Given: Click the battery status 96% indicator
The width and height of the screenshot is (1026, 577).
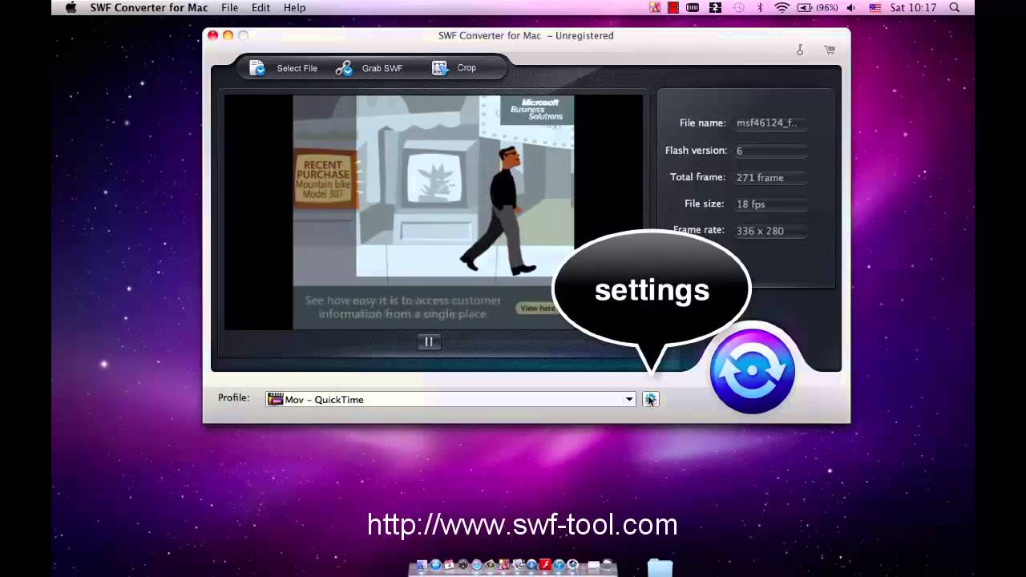Looking at the screenshot, I should (817, 7).
